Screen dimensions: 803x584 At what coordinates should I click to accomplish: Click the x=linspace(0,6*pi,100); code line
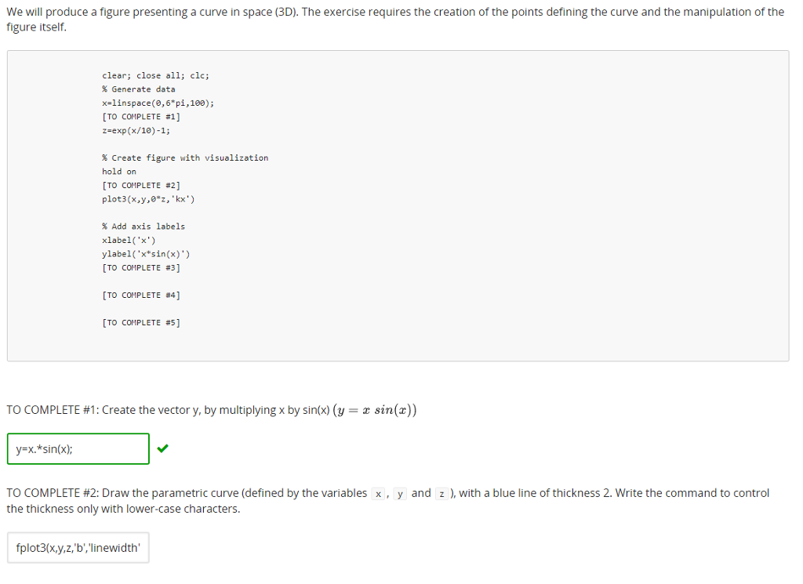(158, 103)
